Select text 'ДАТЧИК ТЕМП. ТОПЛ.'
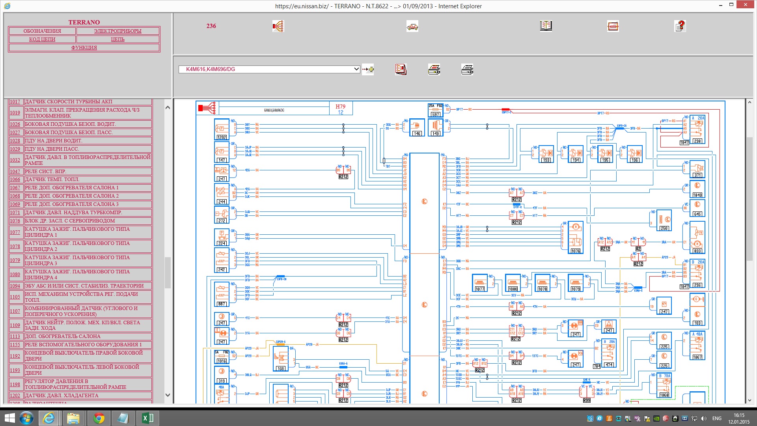The image size is (757, 426). pyautogui.click(x=52, y=179)
